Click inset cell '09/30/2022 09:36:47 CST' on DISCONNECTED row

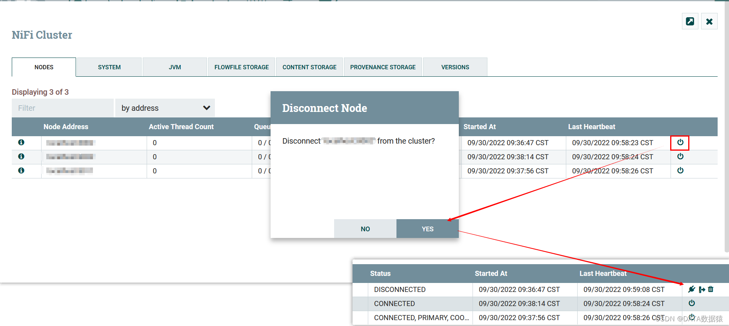(x=519, y=290)
